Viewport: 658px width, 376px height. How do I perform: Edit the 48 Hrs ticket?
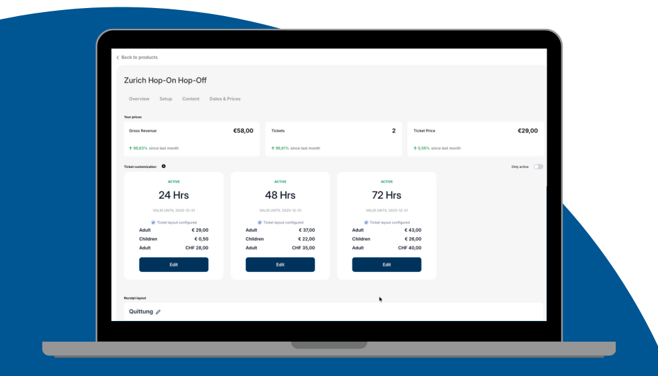(281, 265)
